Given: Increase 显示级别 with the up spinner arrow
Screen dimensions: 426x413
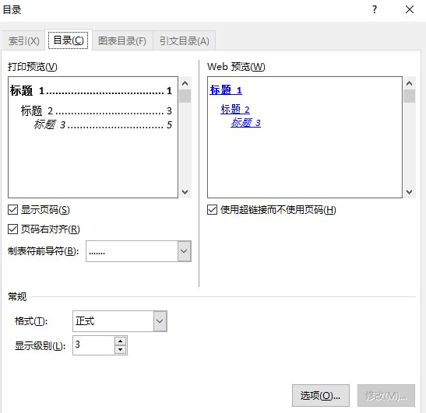Looking at the screenshot, I should tap(120, 341).
